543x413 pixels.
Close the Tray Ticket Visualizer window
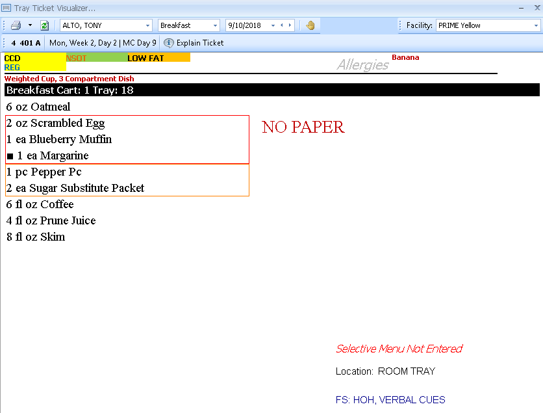click(x=537, y=8)
